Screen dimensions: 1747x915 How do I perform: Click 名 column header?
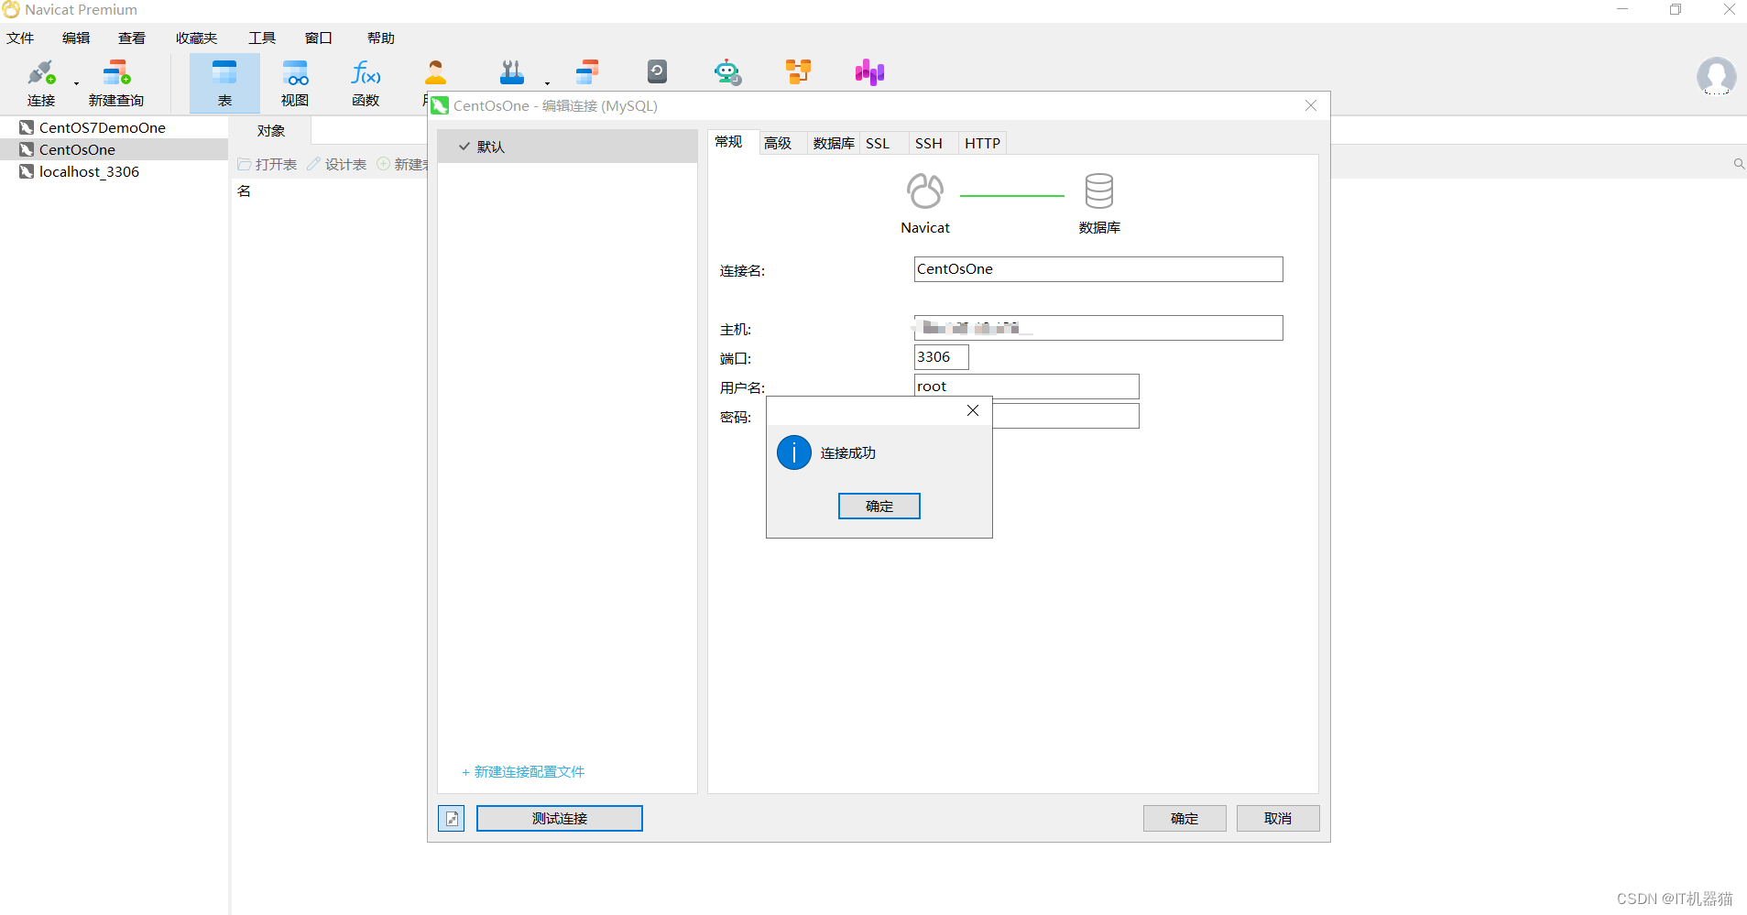(244, 191)
